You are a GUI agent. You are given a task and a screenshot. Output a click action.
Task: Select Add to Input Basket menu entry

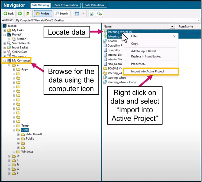point(143,51)
